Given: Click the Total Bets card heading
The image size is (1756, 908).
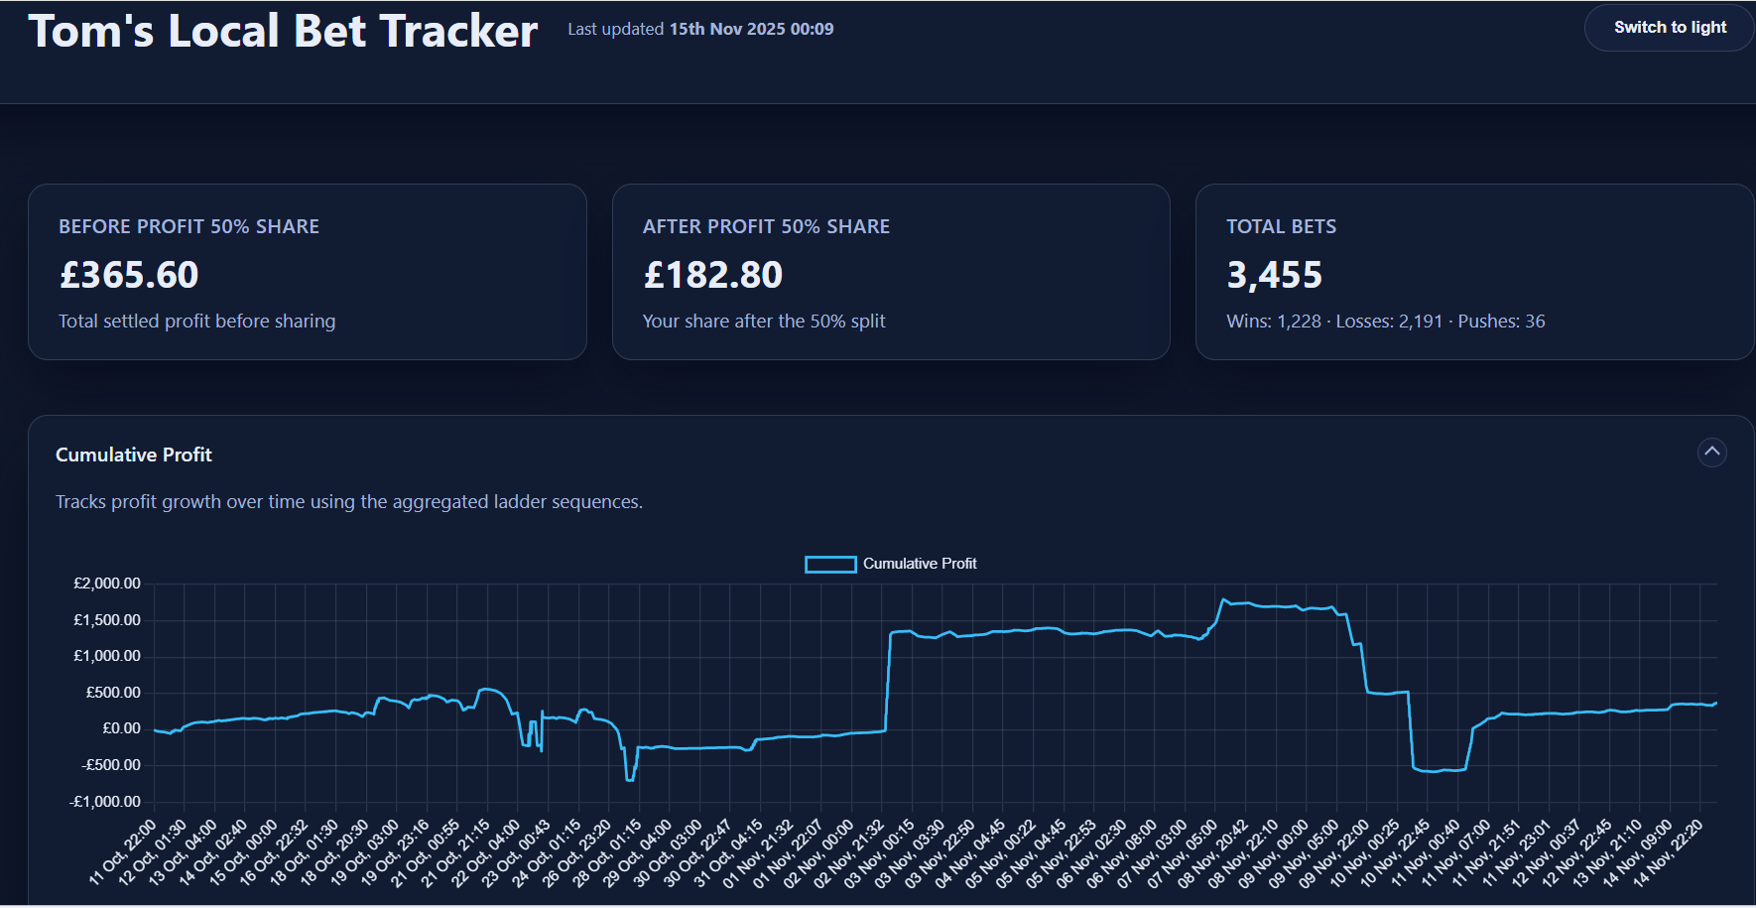Looking at the screenshot, I should click(x=1281, y=226).
